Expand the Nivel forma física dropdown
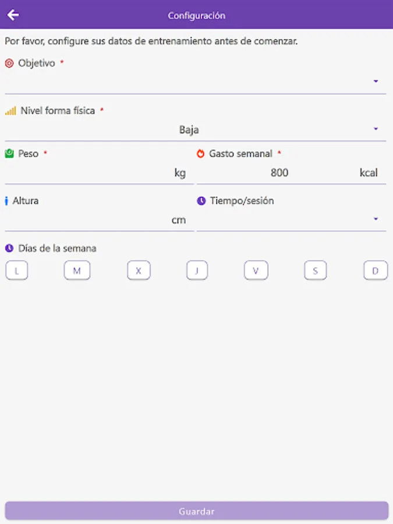Screen dimensions: 393x524 196,129
